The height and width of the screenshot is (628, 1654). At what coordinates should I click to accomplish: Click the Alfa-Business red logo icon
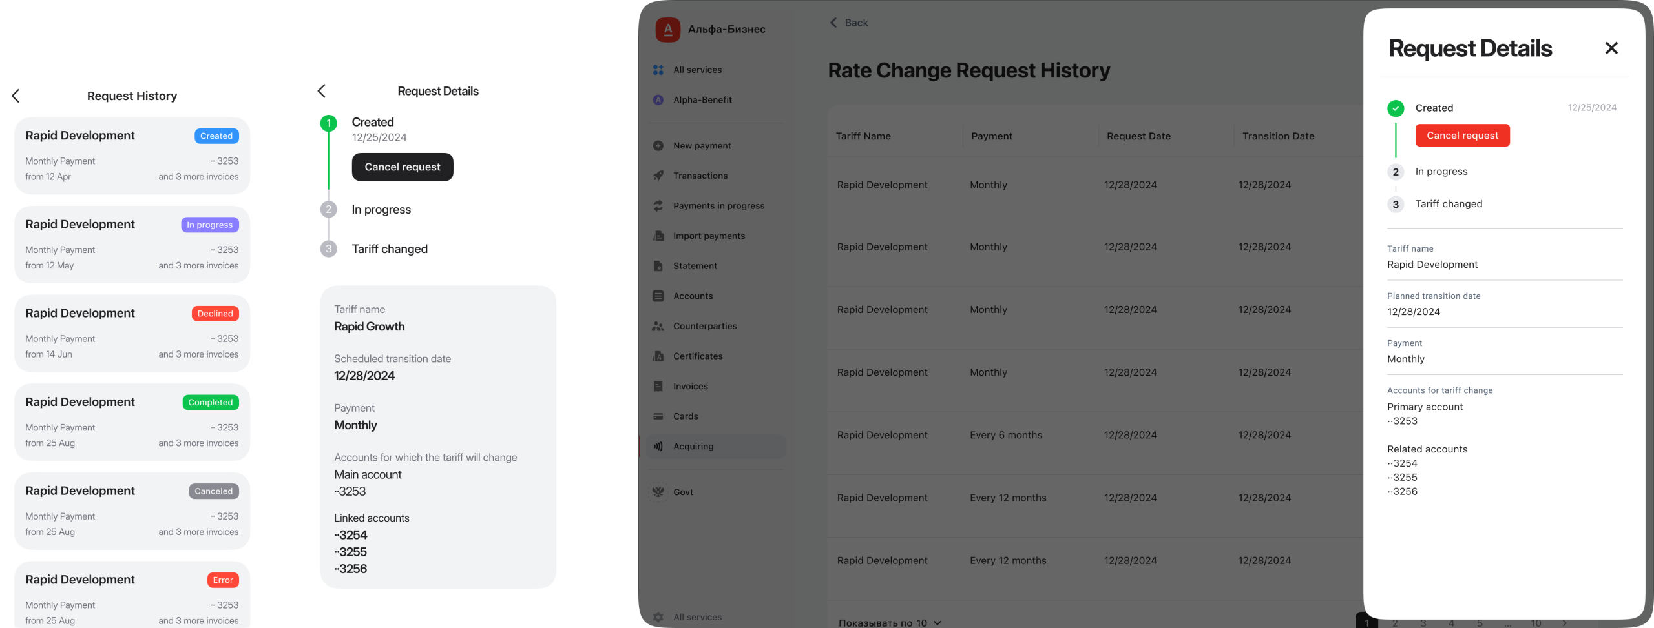coord(667,29)
